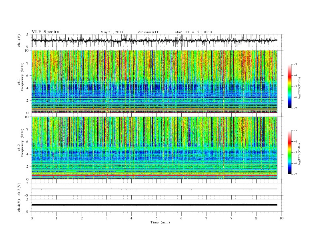This screenshot has height=245, width=317.
Task: Click the "4" kHz tick on ch.2 spectrogram axis
Action: tap(28, 154)
